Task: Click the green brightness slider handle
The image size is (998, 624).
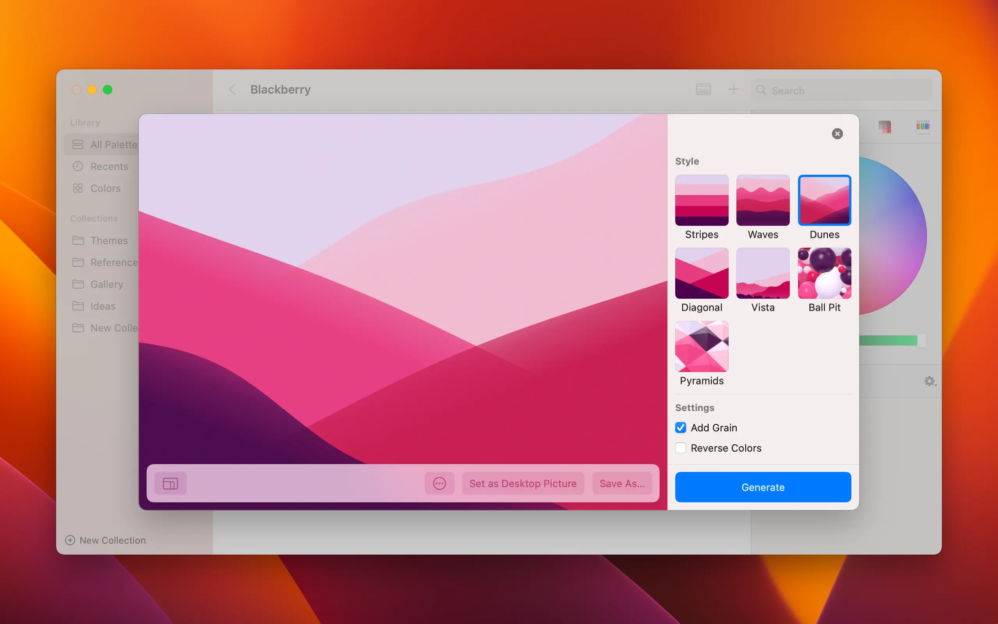Action: coord(921,340)
